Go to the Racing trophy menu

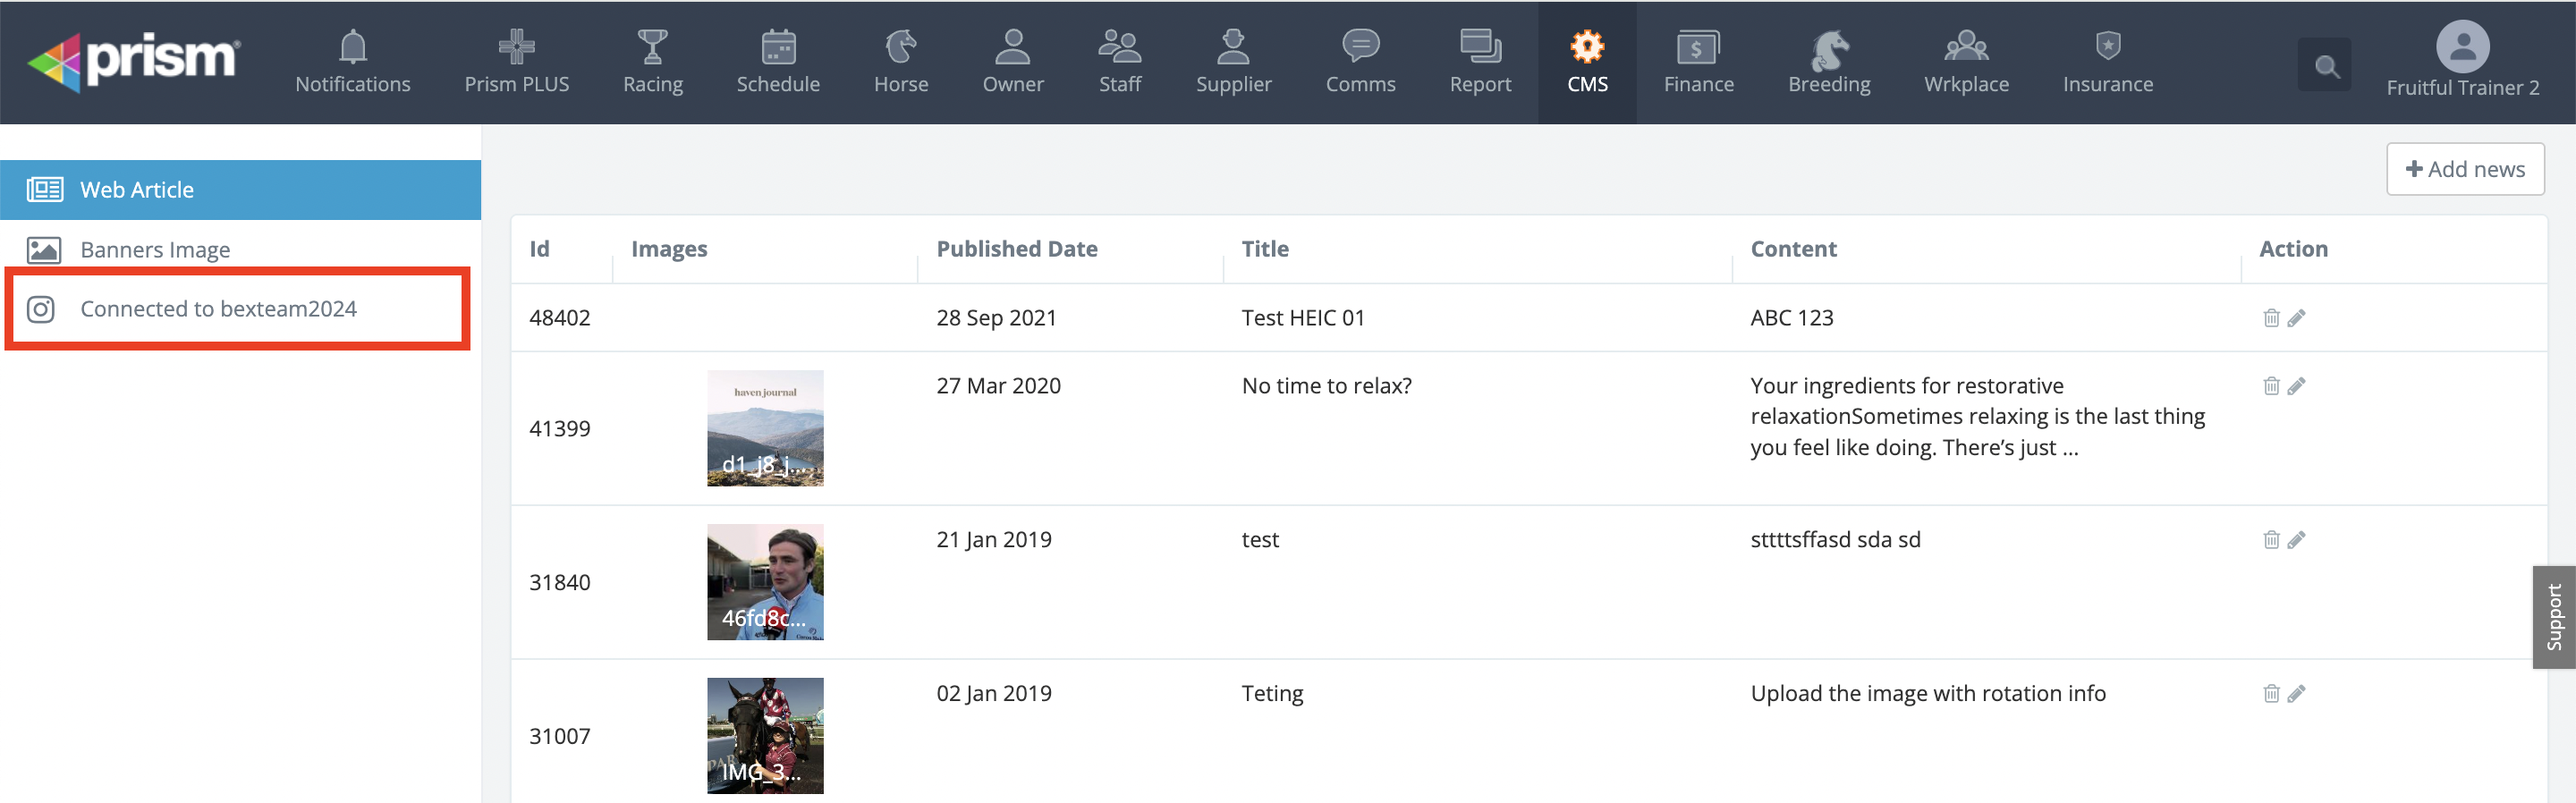pos(652,62)
